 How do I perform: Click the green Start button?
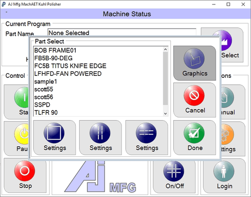tap(16, 102)
